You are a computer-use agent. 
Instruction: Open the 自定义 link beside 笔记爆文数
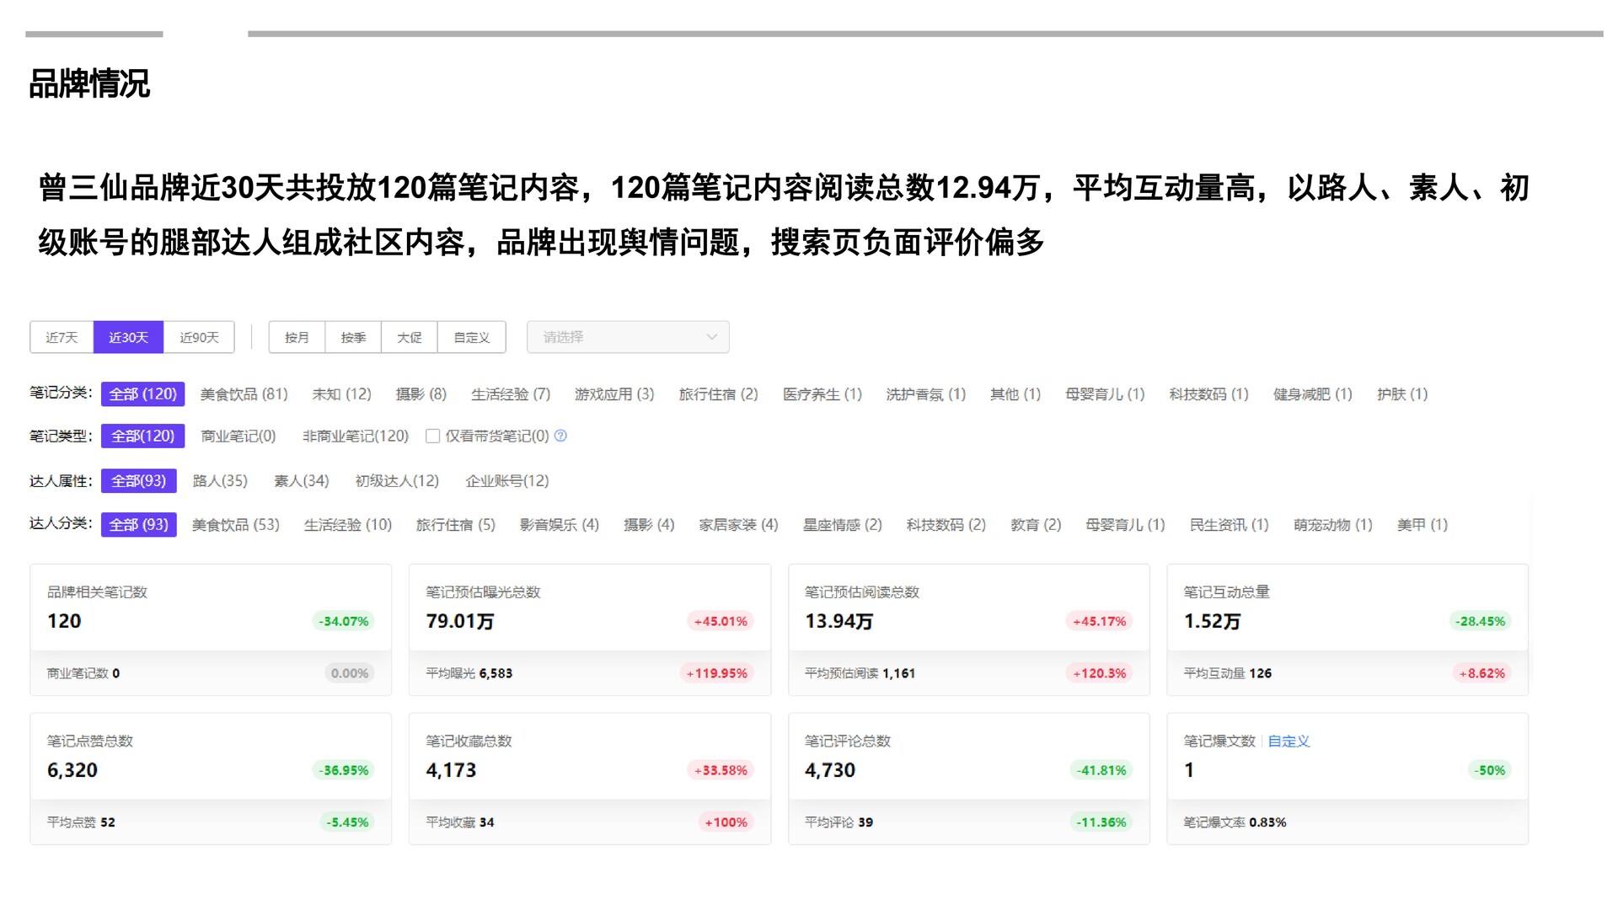coord(1289,741)
